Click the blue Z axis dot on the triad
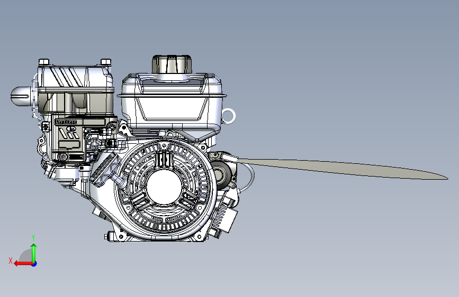Image resolution: width=459 pixels, height=297 pixels. 34,264
